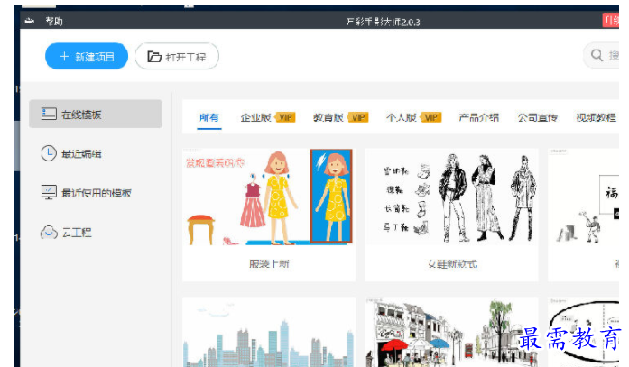Click the folder icon on 打开工程
The height and width of the screenshot is (367, 629).
click(x=153, y=57)
